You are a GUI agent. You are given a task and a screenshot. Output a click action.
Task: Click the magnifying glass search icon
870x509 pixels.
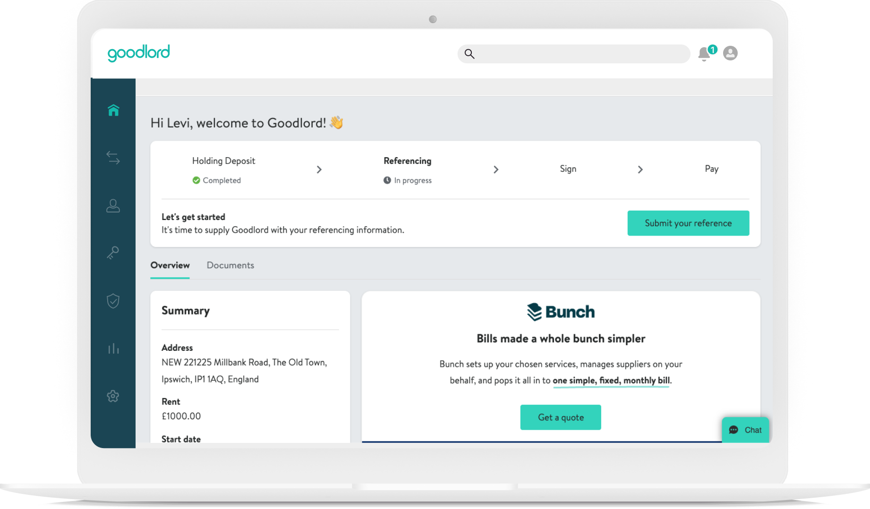click(469, 54)
